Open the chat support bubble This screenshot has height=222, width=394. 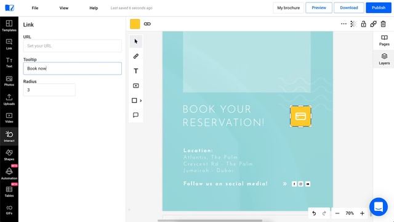coord(379,207)
